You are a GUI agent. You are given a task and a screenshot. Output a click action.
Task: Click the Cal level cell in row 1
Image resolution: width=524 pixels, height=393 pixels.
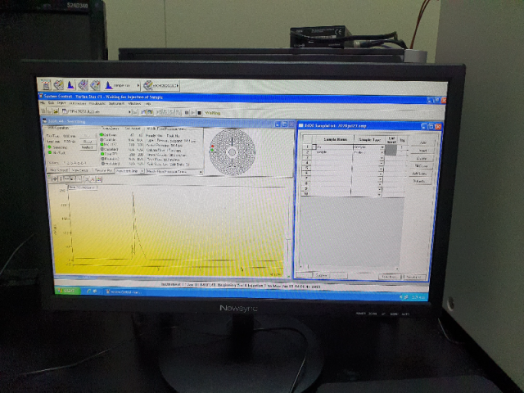(391, 147)
